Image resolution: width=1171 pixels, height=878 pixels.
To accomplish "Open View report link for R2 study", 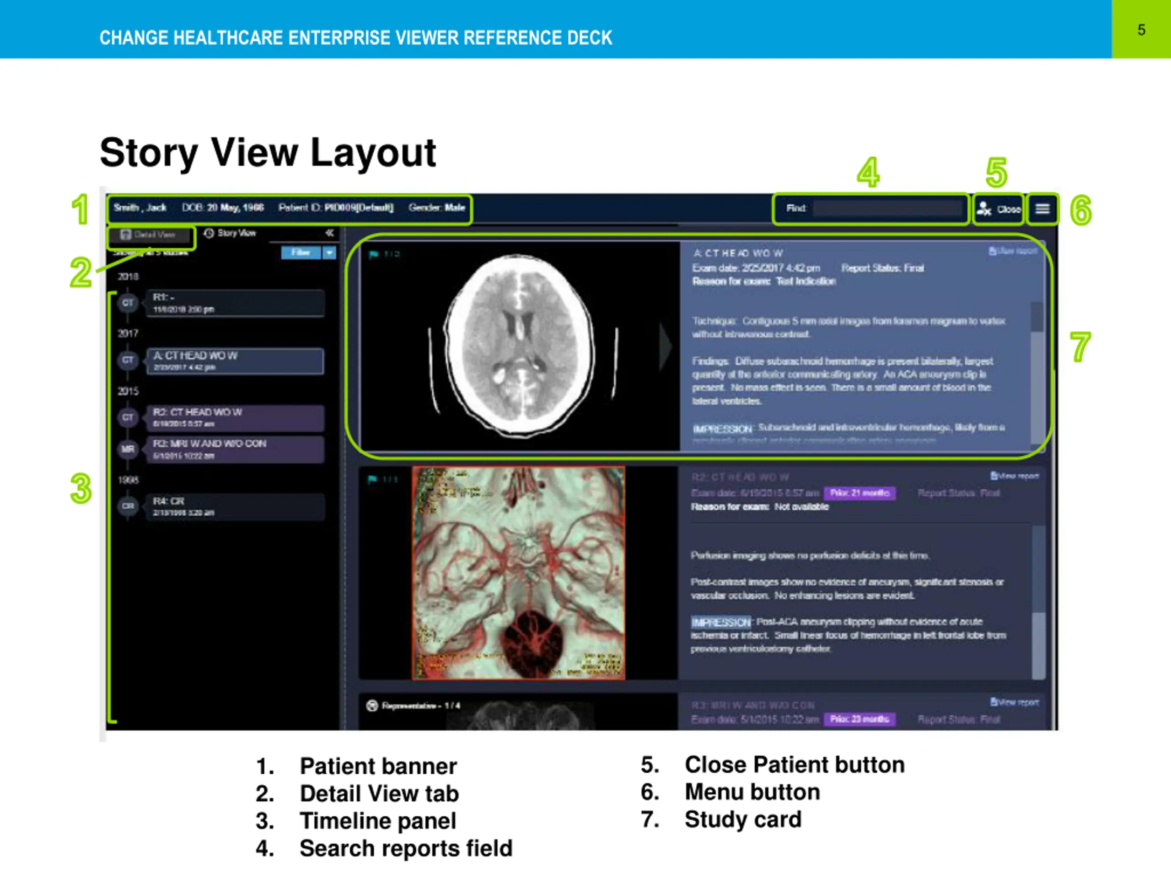I will (1014, 476).
